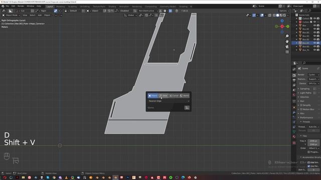Image resolution: width=321 pixels, height=180 pixels.
Task: Select wireframe viewport shading
Action: coord(274,15)
